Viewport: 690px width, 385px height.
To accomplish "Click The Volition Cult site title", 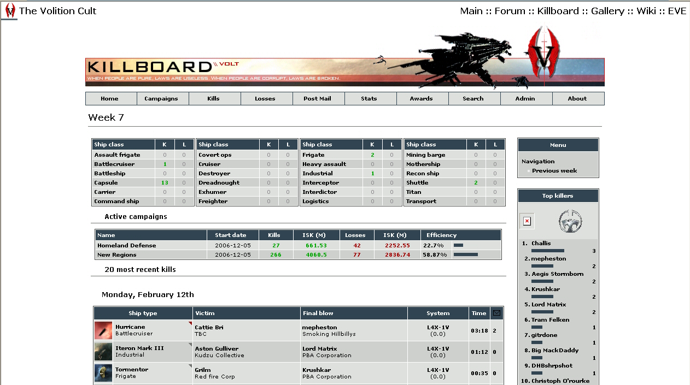I will (58, 11).
